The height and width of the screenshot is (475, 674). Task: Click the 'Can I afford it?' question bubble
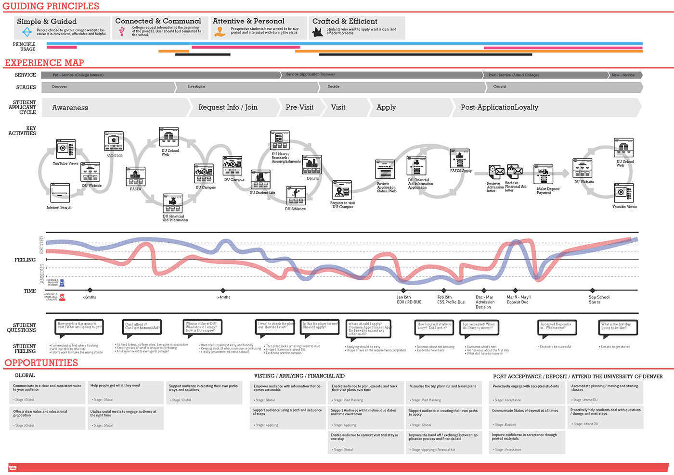[142, 327]
